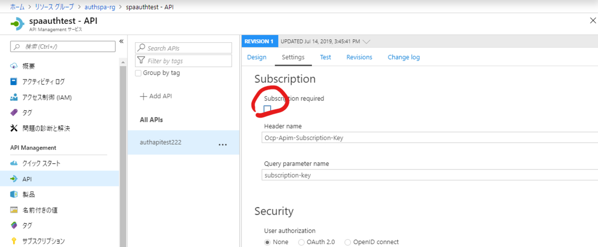Image resolution: width=598 pixels, height=247 pixels.
Task: Switch to the Revisions tab
Action: 359,57
